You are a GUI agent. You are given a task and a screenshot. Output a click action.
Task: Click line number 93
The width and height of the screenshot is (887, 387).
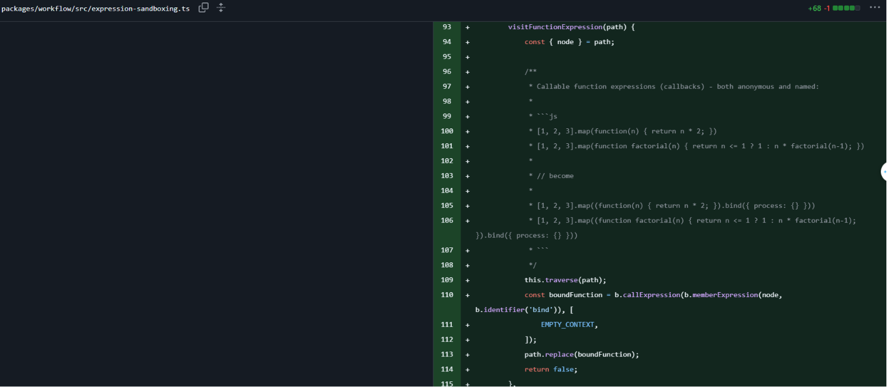[447, 27]
